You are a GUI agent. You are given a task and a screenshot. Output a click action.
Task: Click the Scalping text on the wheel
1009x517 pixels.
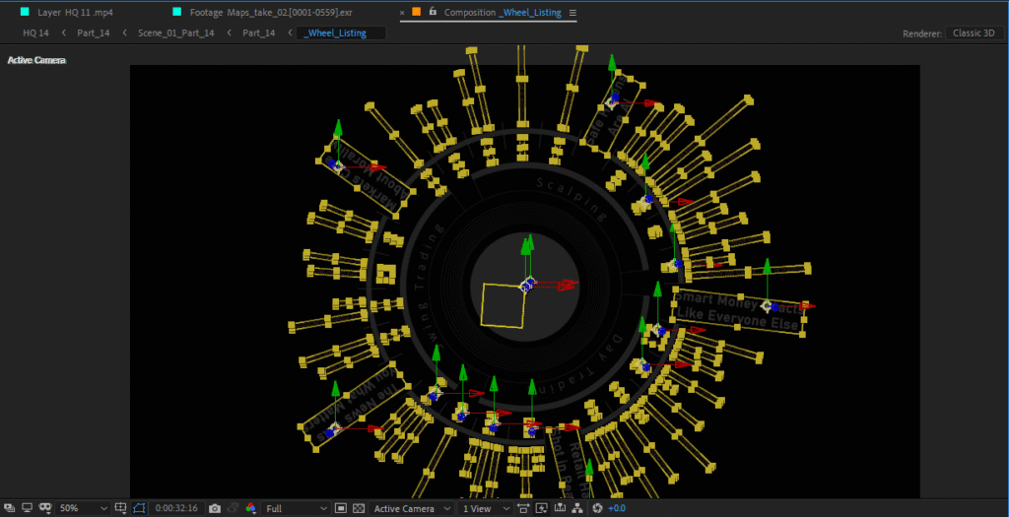click(572, 199)
